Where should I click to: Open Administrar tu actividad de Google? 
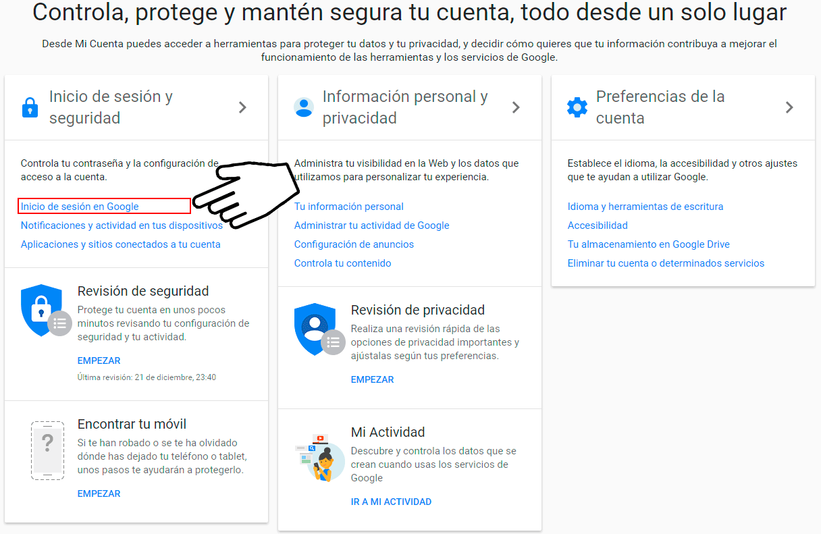tap(372, 225)
